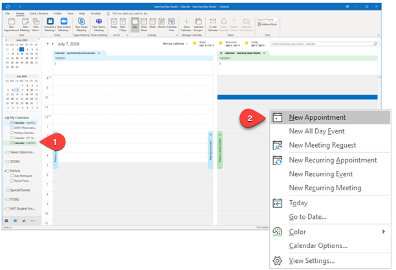
Task: Choose Go to Date... in context menu
Action: click(x=331, y=217)
